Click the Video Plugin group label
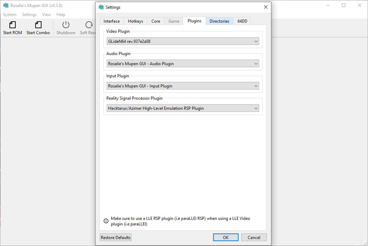This screenshot has height=246, width=368. [118, 31]
